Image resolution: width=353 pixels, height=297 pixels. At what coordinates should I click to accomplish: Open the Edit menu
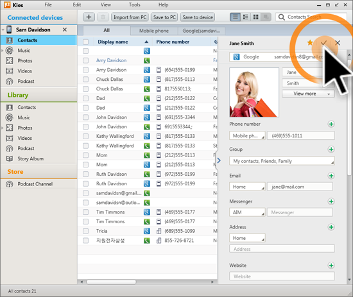pyautogui.click(x=77, y=4)
